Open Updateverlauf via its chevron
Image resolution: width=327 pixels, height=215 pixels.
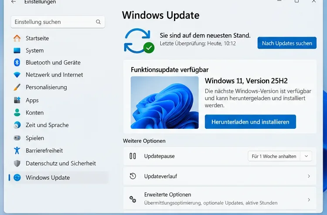tap(309, 176)
